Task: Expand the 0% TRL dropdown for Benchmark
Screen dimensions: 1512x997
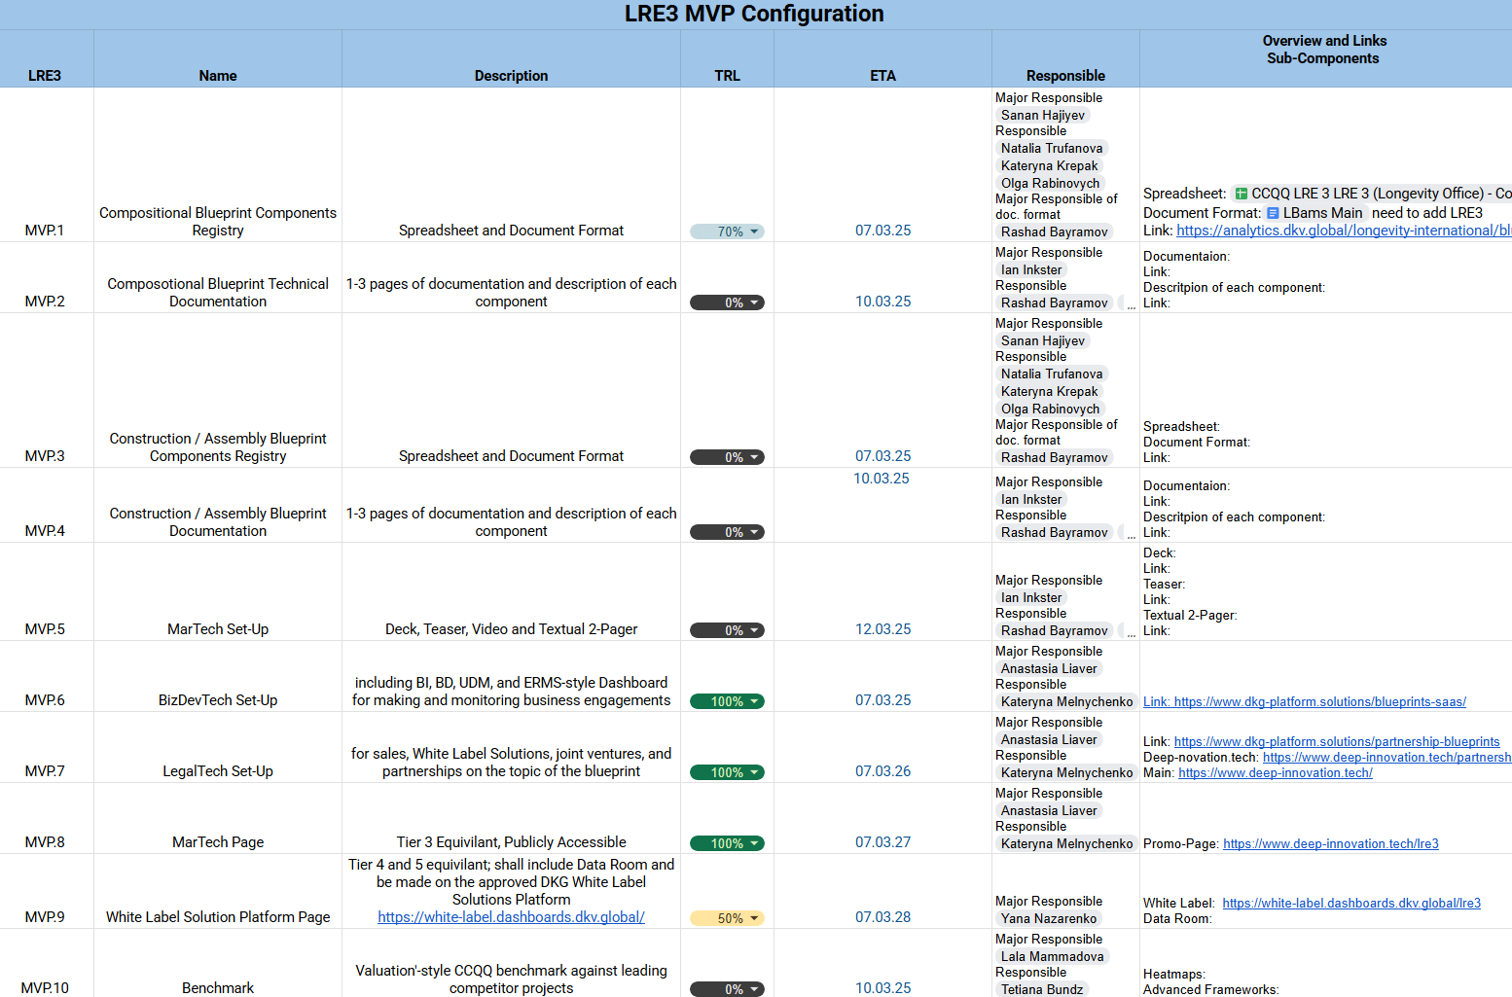Action: [x=728, y=989]
